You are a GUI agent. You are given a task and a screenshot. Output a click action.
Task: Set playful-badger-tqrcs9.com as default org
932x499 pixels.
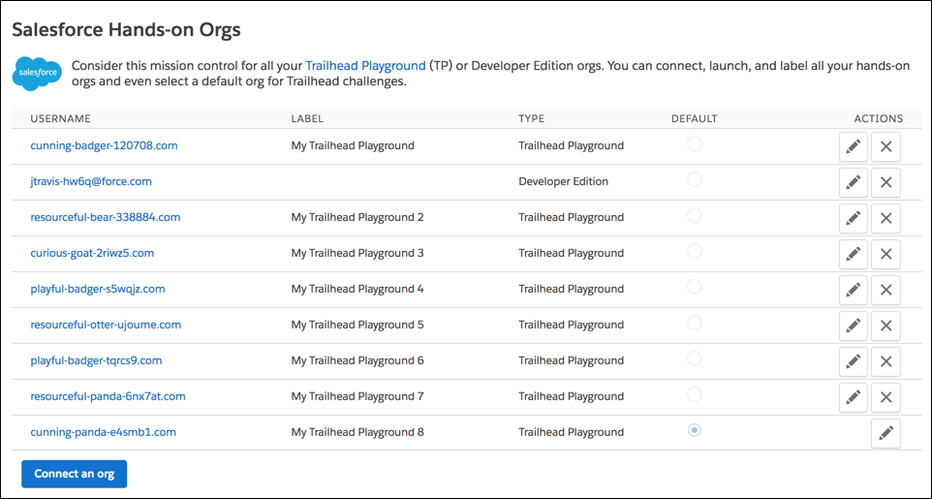point(695,359)
